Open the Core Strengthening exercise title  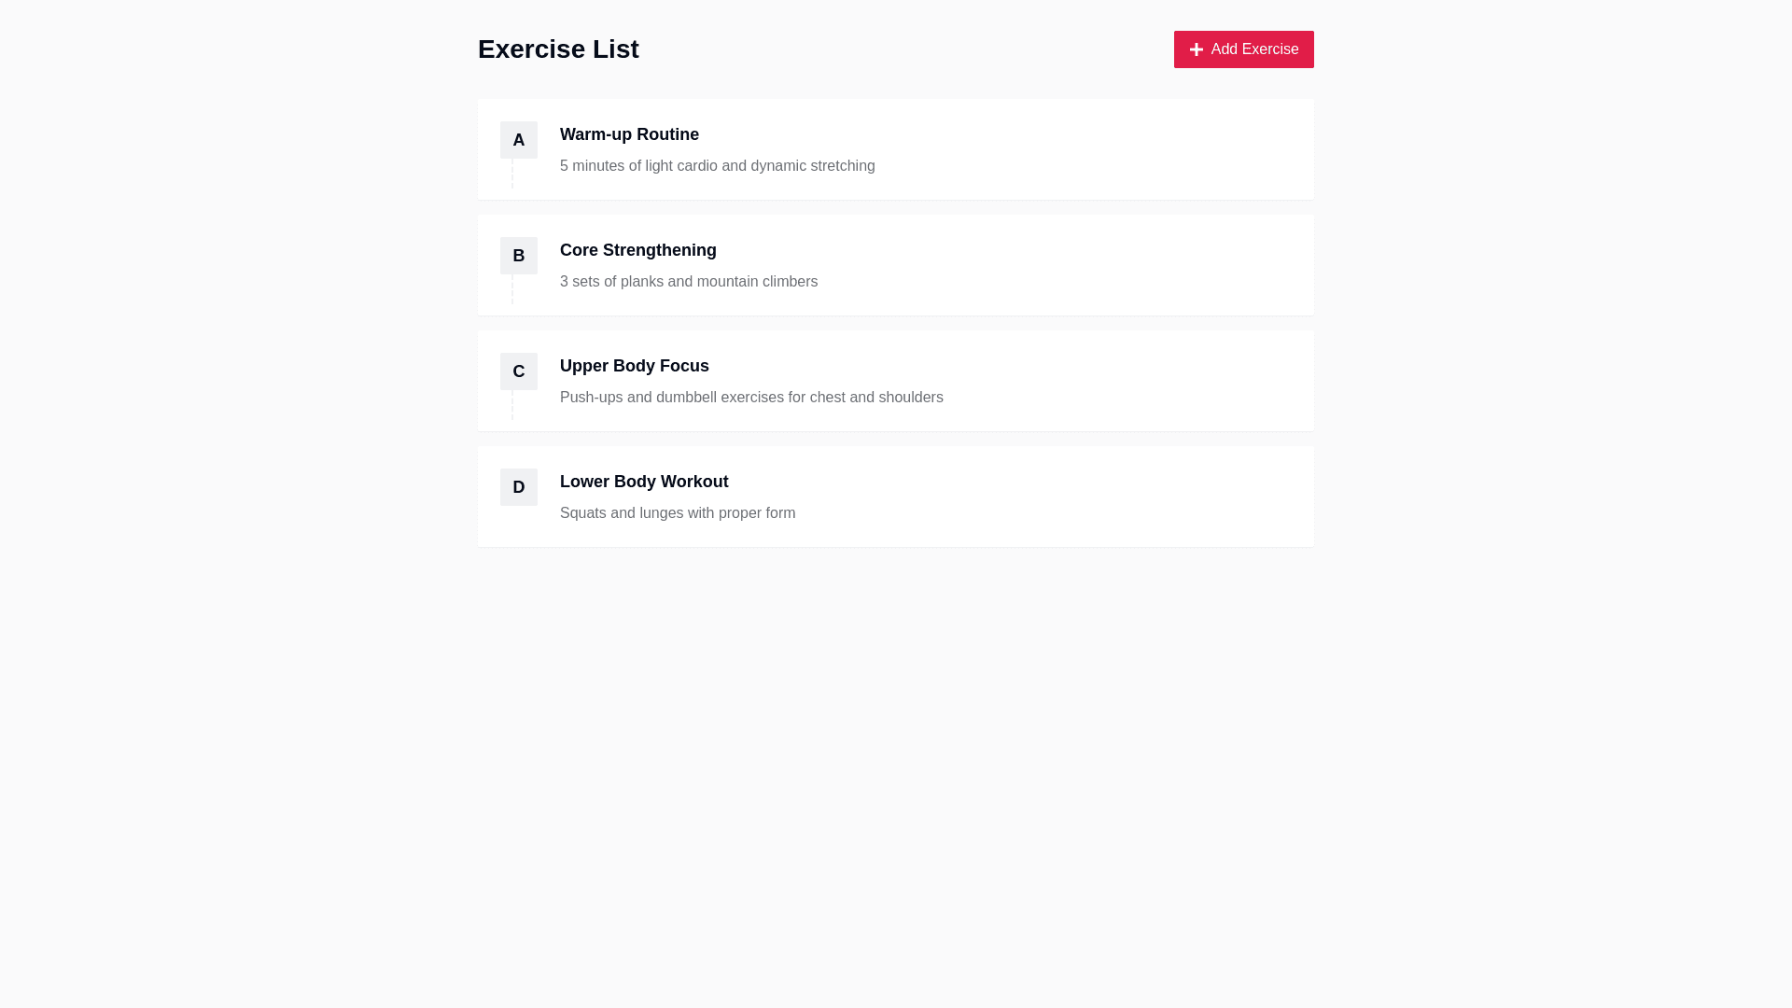pos(638,250)
